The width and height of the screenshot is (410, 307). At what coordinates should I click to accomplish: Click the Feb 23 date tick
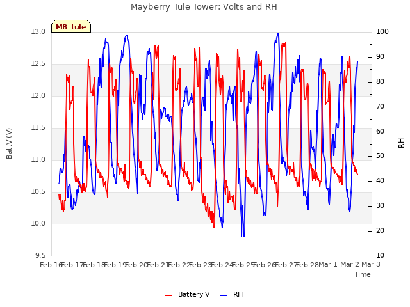coord(201,265)
